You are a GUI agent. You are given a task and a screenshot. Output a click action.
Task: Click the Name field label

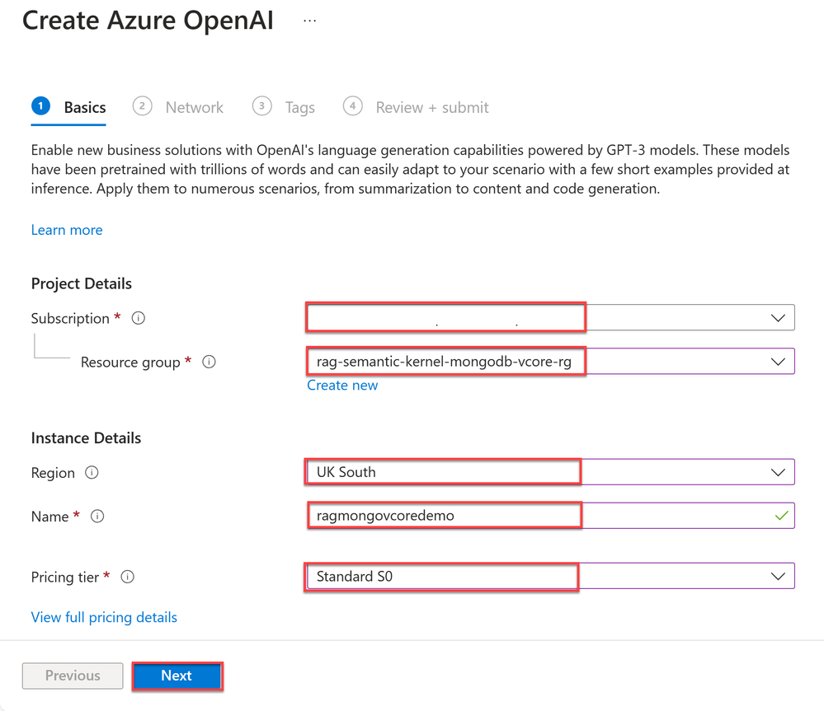(x=50, y=517)
